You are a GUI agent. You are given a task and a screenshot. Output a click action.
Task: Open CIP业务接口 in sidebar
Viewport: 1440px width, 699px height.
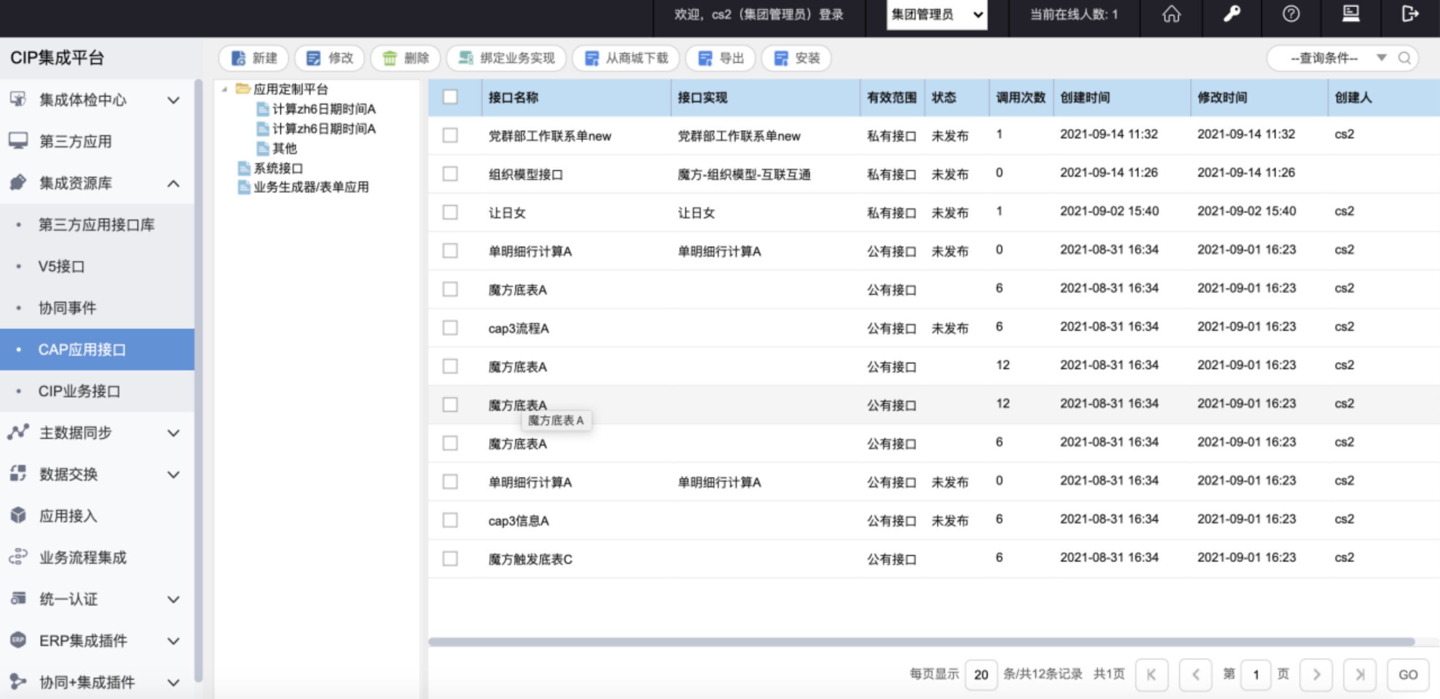(79, 391)
